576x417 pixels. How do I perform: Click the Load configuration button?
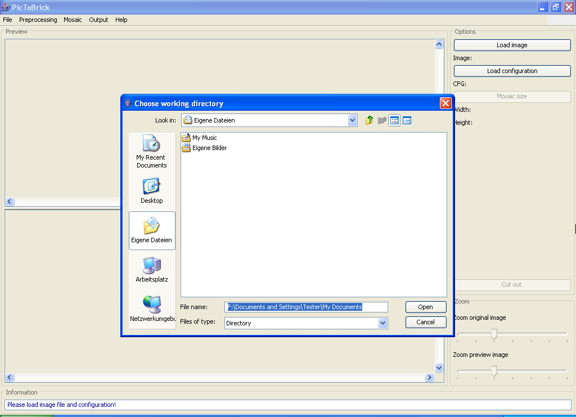click(512, 71)
